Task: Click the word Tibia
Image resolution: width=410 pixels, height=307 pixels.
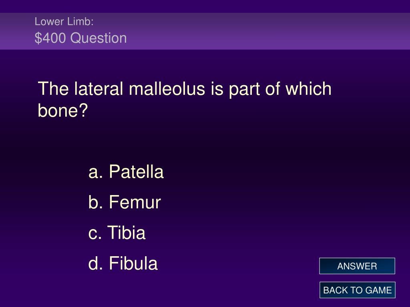Action: pos(126,233)
